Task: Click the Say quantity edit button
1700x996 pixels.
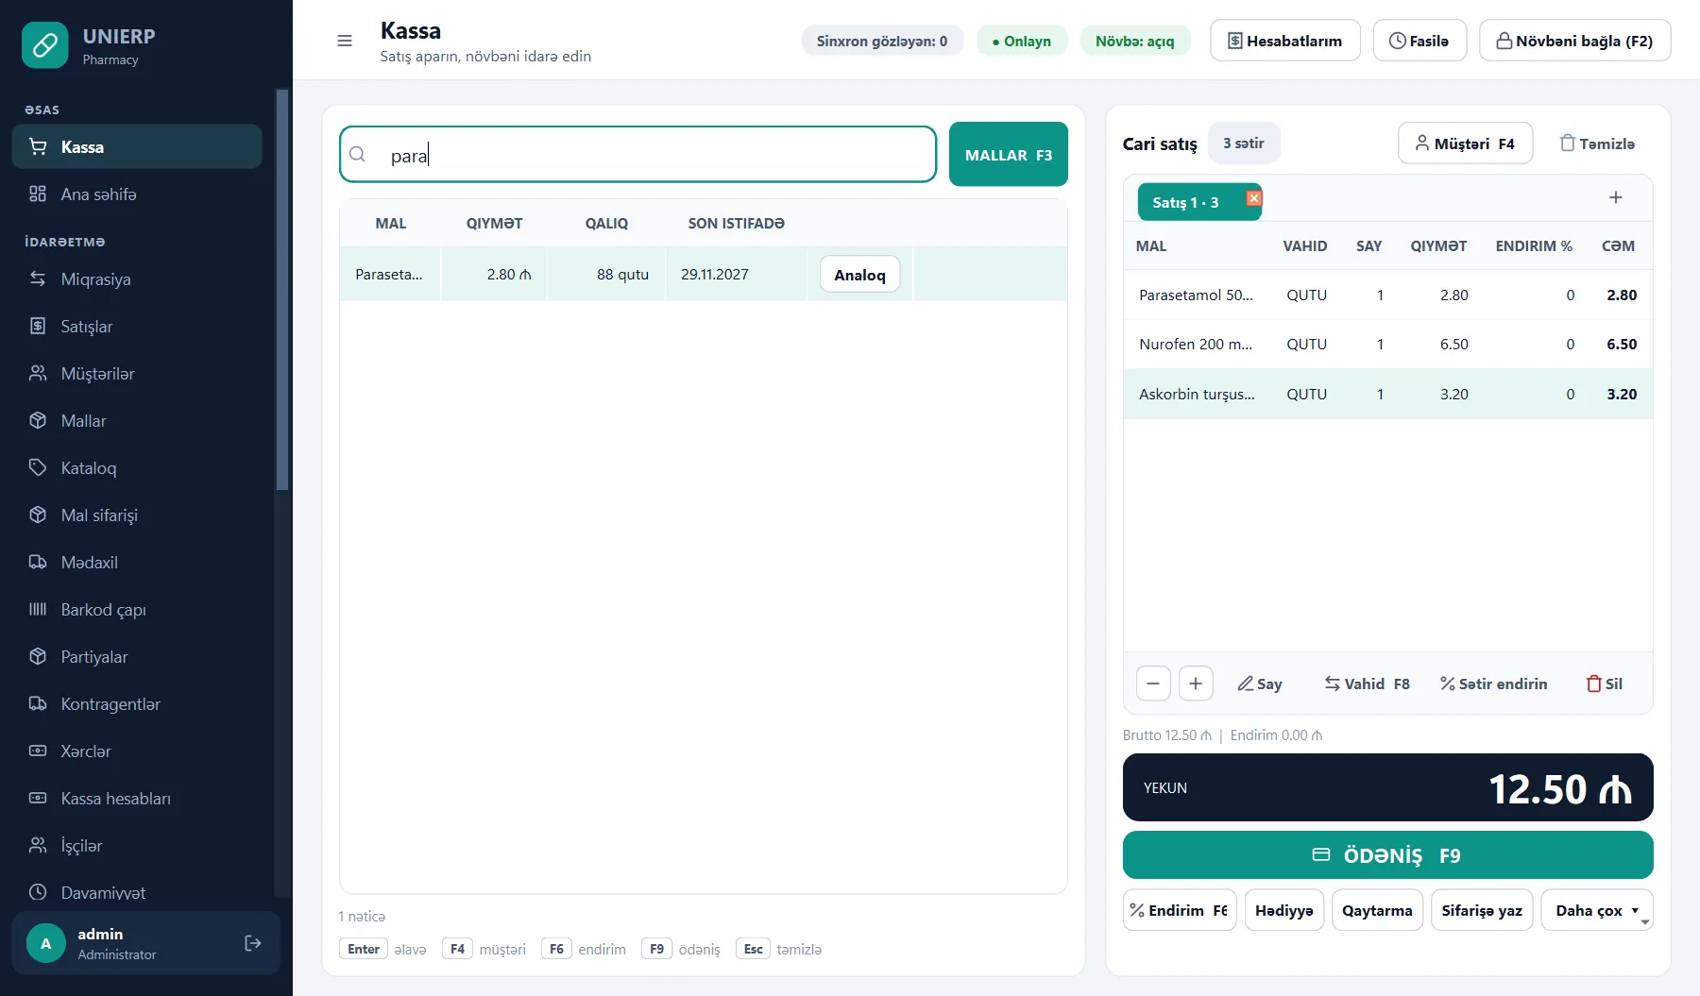Action: [x=1260, y=684]
